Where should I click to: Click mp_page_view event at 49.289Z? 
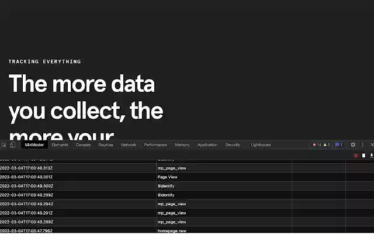171,222
